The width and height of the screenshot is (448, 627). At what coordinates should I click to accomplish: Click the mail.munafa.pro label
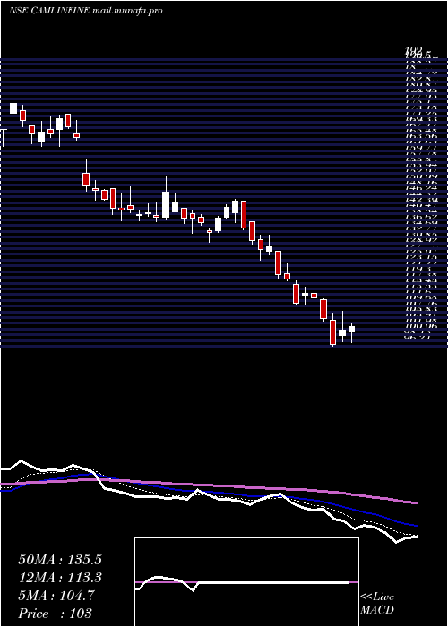click(127, 11)
